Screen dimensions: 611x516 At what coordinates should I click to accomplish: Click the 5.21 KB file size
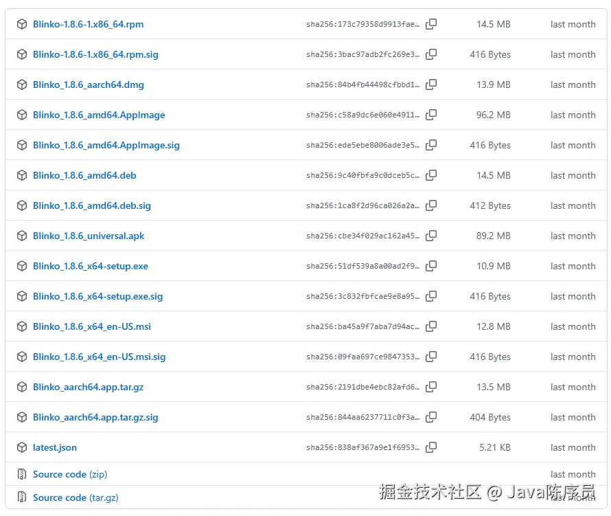[495, 447]
